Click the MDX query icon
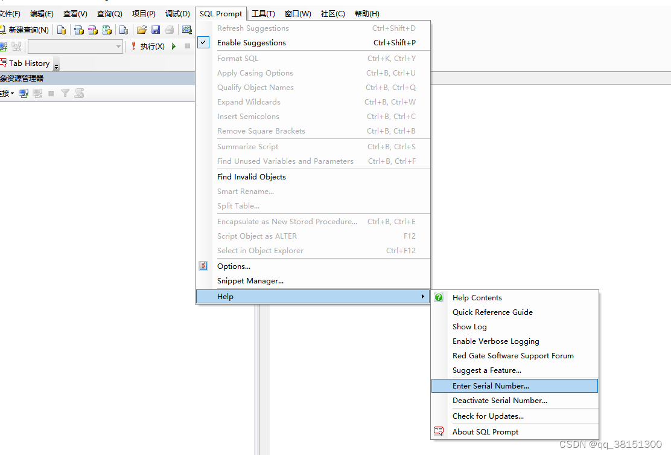Viewport: 671px width, 455px height. pos(78,30)
